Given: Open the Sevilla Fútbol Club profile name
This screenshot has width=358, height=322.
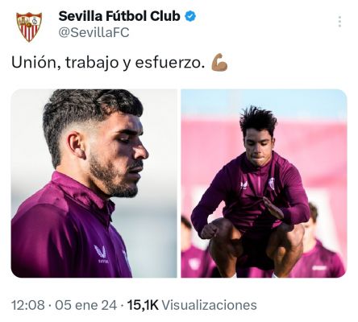Looking at the screenshot, I should point(119,16).
